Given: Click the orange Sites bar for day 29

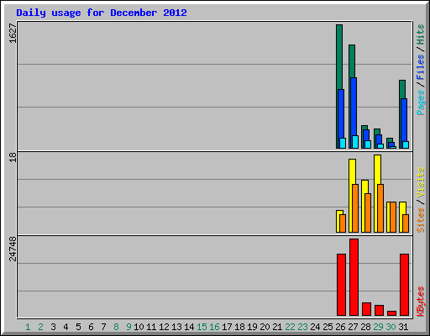Looking at the screenshot, I should point(380,208).
